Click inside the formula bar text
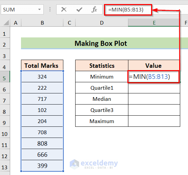The width and height of the screenshot is (188, 175). 126,10
